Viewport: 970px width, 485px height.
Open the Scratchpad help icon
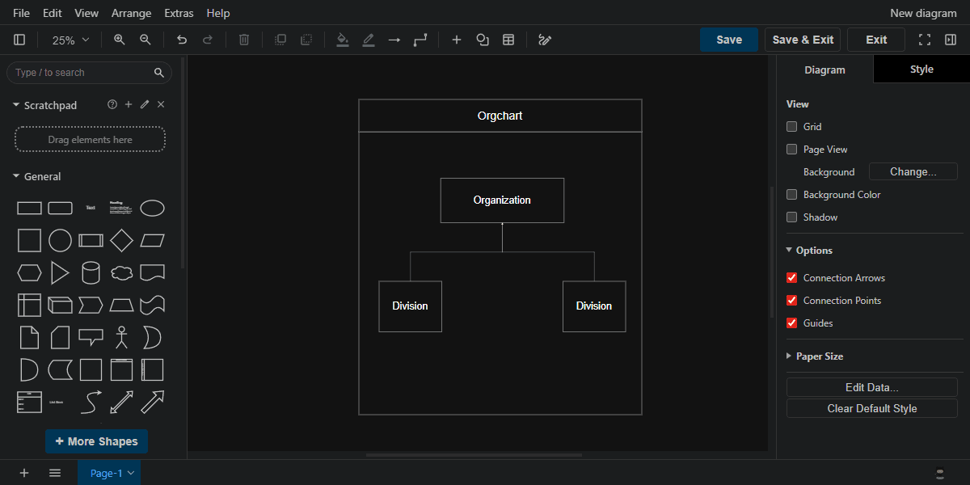[112, 104]
